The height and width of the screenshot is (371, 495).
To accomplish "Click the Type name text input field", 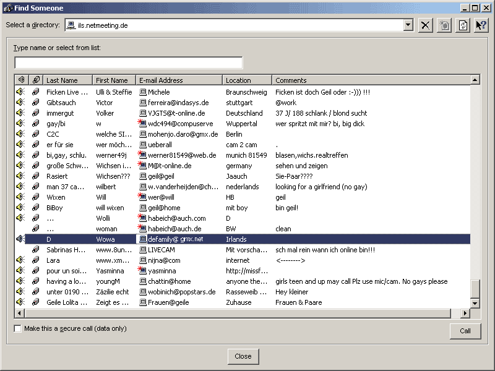I will (x=129, y=62).
